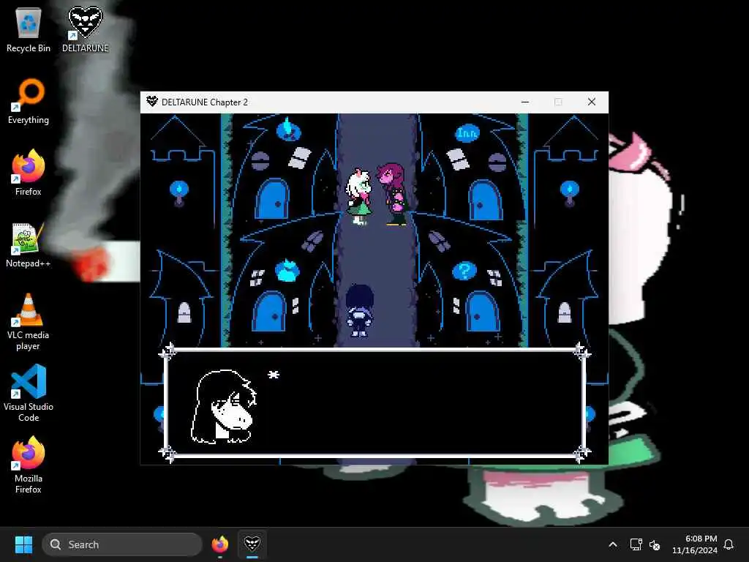
Task: Select the Visual Studio Code shortcut
Action: coord(29,394)
